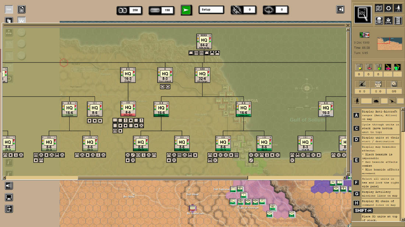Click the Bir Sheferzen unit counter on map

point(193,208)
